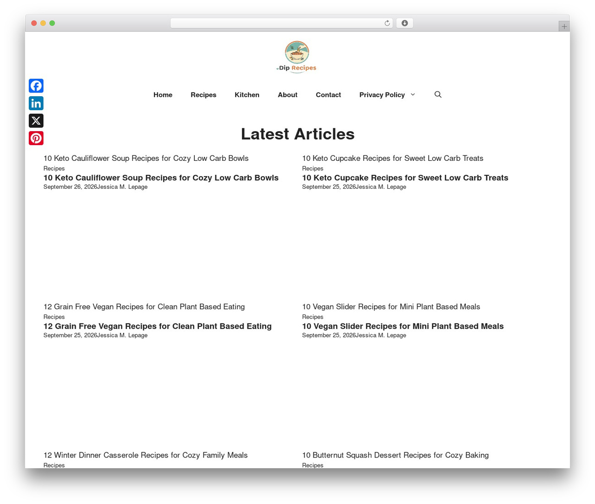
Task: Click Vegan Slider Recipes image alt text
Action: coord(391,306)
